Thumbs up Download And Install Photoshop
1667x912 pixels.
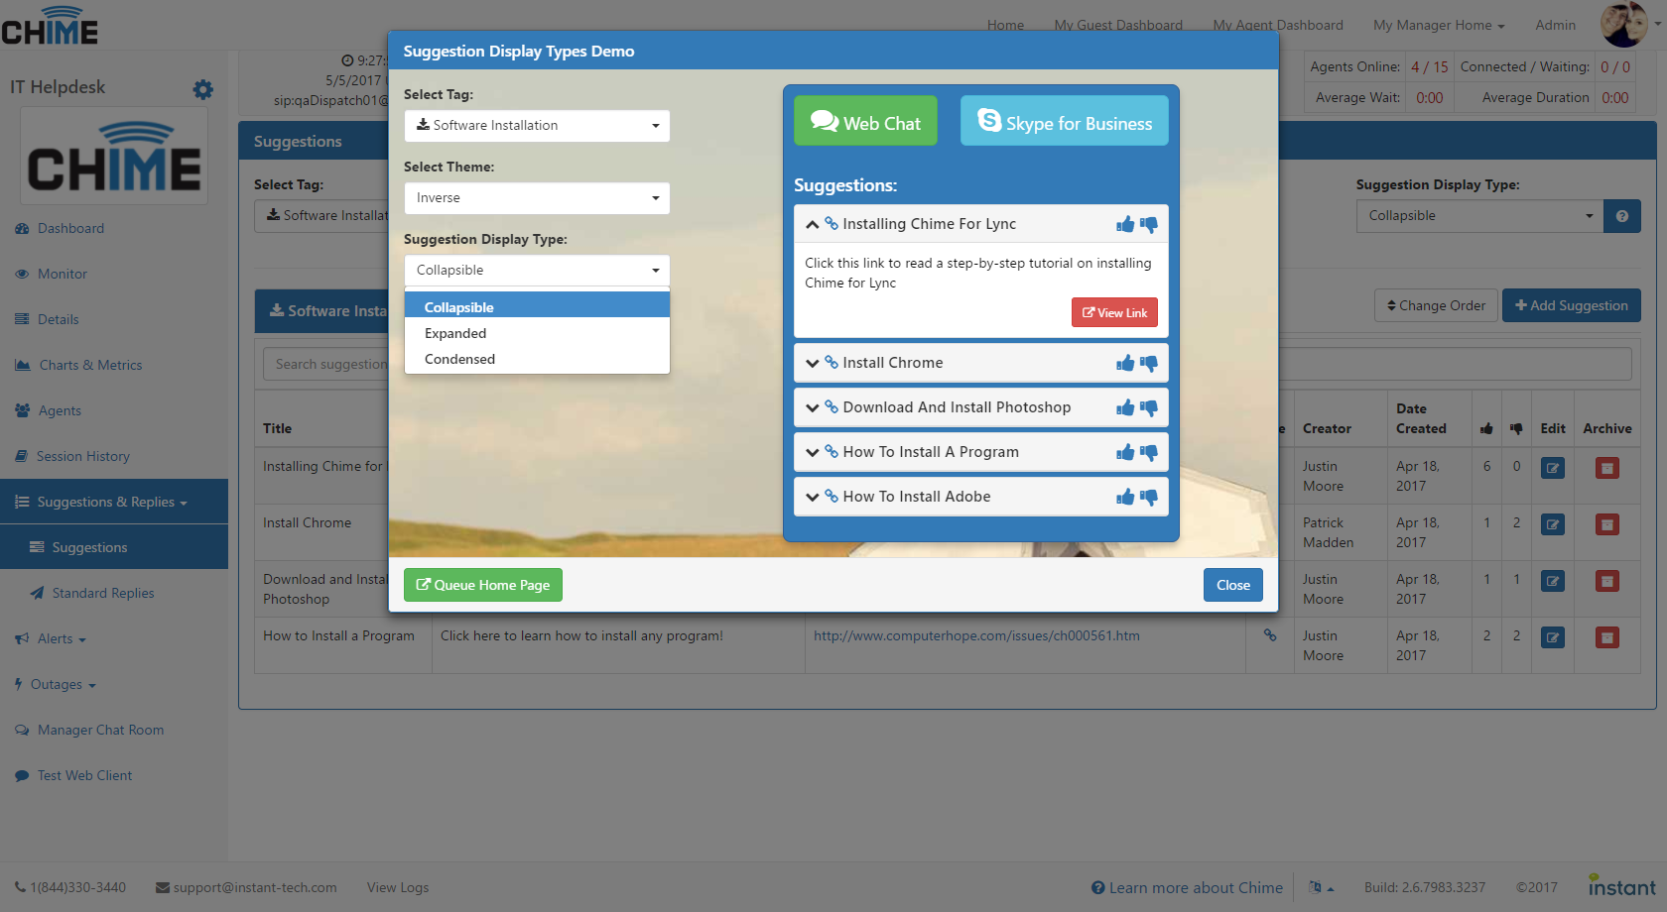(x=1125, y=407)
